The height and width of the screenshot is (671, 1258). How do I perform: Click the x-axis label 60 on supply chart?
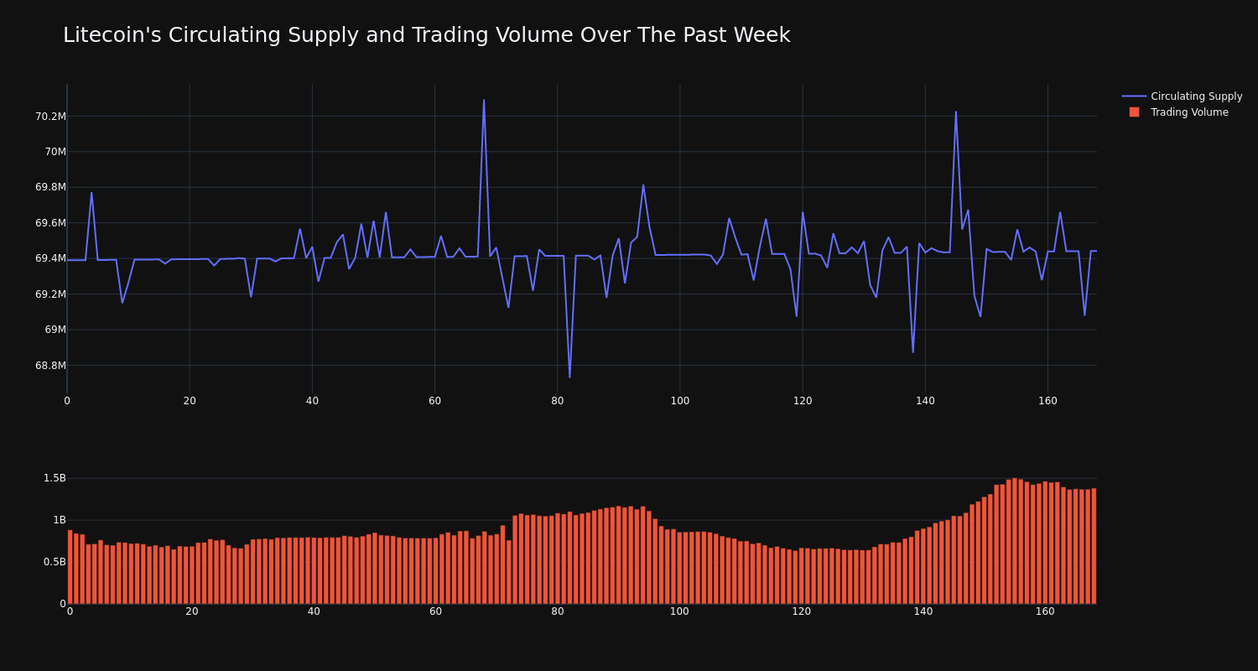(434, 401)
